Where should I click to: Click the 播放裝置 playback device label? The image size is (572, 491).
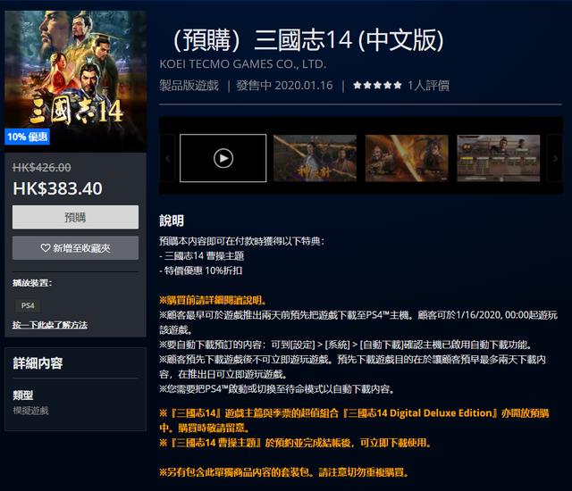point(32,283)
